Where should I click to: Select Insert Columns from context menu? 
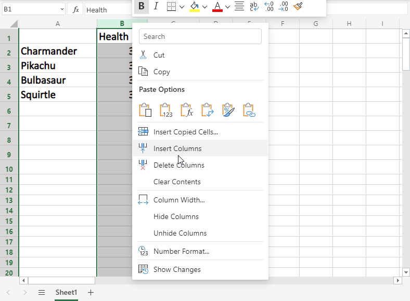[x=177, y=148]
